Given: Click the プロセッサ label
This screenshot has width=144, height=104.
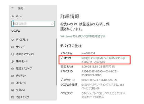Looking at the screenshot, I should point(66,58).
